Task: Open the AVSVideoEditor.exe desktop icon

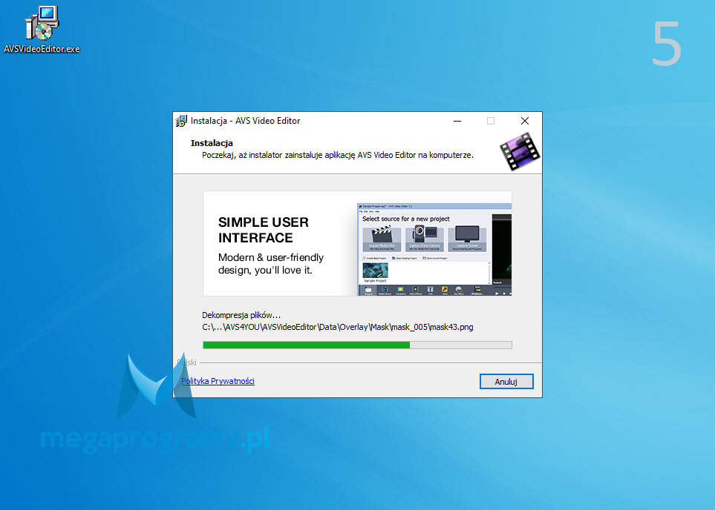Action: tap(42, 30)
